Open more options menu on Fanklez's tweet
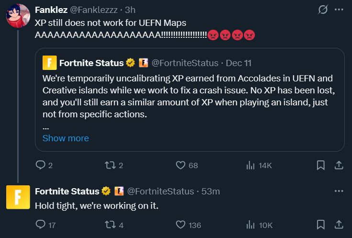Viewport: 352px width, 238px height. (x=339, y=10)
